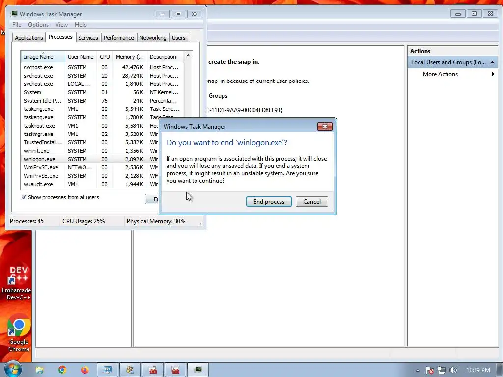Screen dimensions: 503x377
Task: Open Windows Explorer from the taskbar
Action: pos(39,370)
